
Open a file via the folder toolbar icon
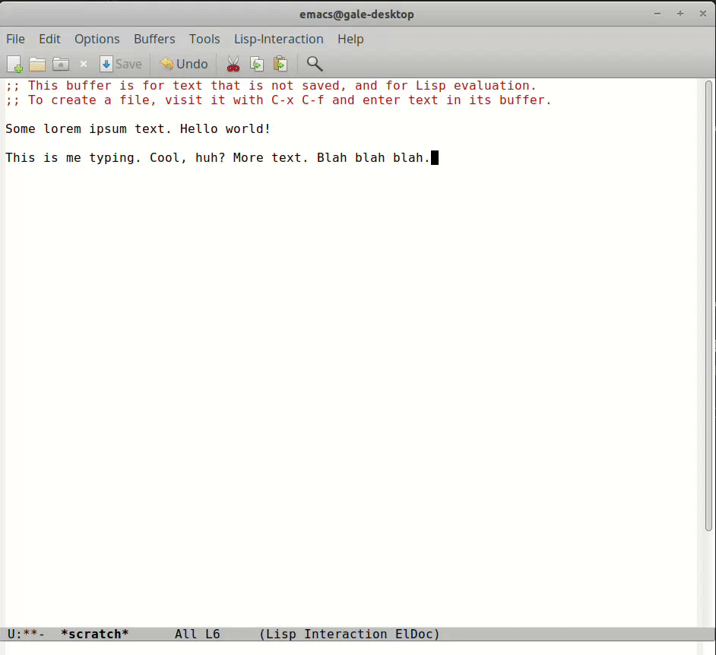pos(36,64)
